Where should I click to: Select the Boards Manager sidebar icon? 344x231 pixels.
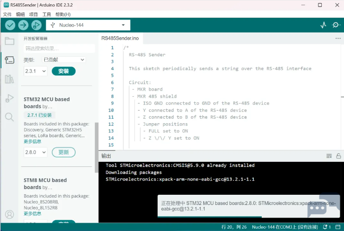[x=9, y=60]
